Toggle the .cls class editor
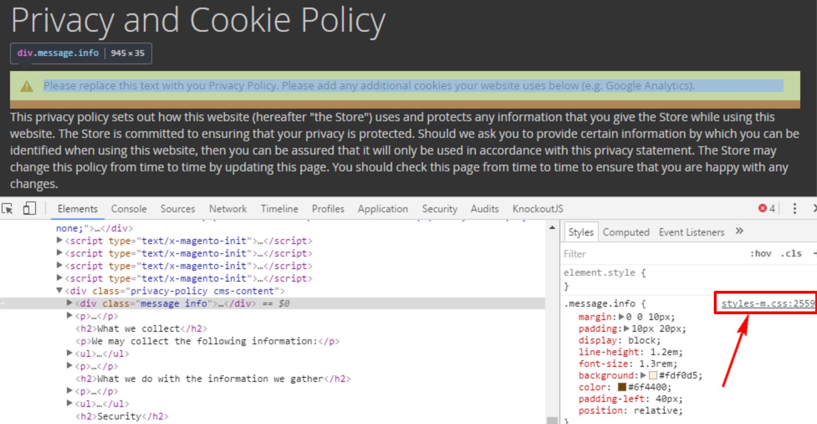Screen dimensions: 817x424 (790, 254)
